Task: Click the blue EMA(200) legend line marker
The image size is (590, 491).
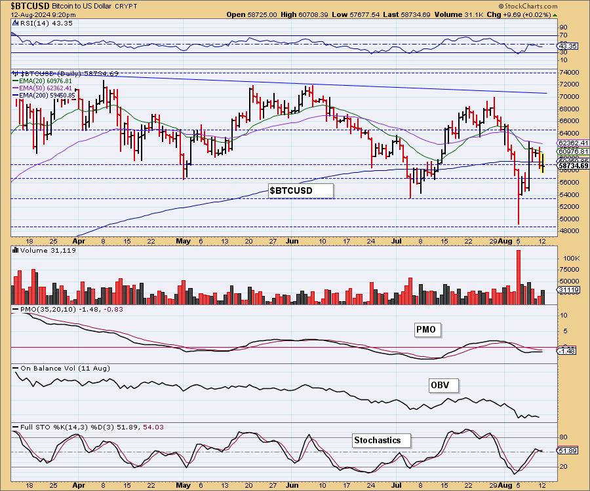Action: (16, 96)
